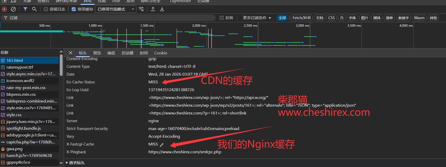
Task: Uncheck the 停用缓存 checkbox
Action: (x=74, y=9)
